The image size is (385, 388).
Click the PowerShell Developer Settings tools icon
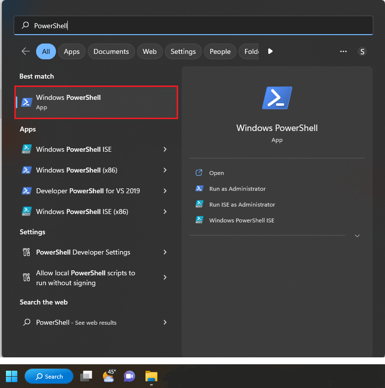point(26,252)
